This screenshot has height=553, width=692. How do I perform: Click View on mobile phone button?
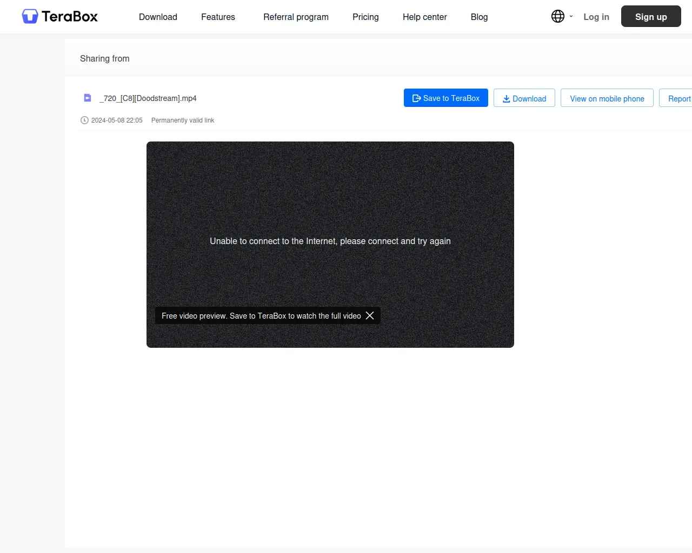point(607,98)
